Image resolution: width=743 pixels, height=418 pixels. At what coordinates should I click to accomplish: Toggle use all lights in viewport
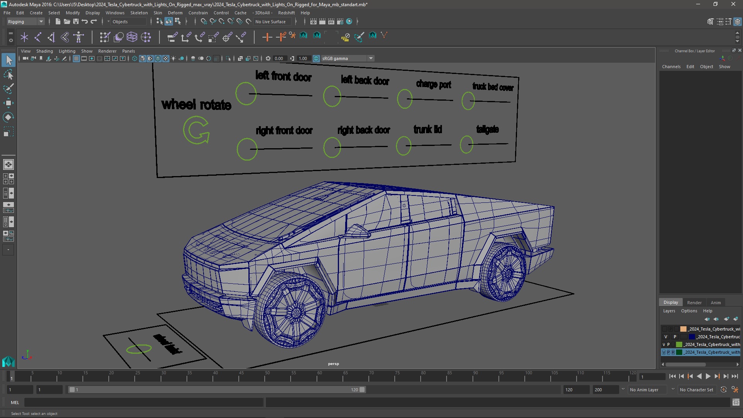[173, 58]
